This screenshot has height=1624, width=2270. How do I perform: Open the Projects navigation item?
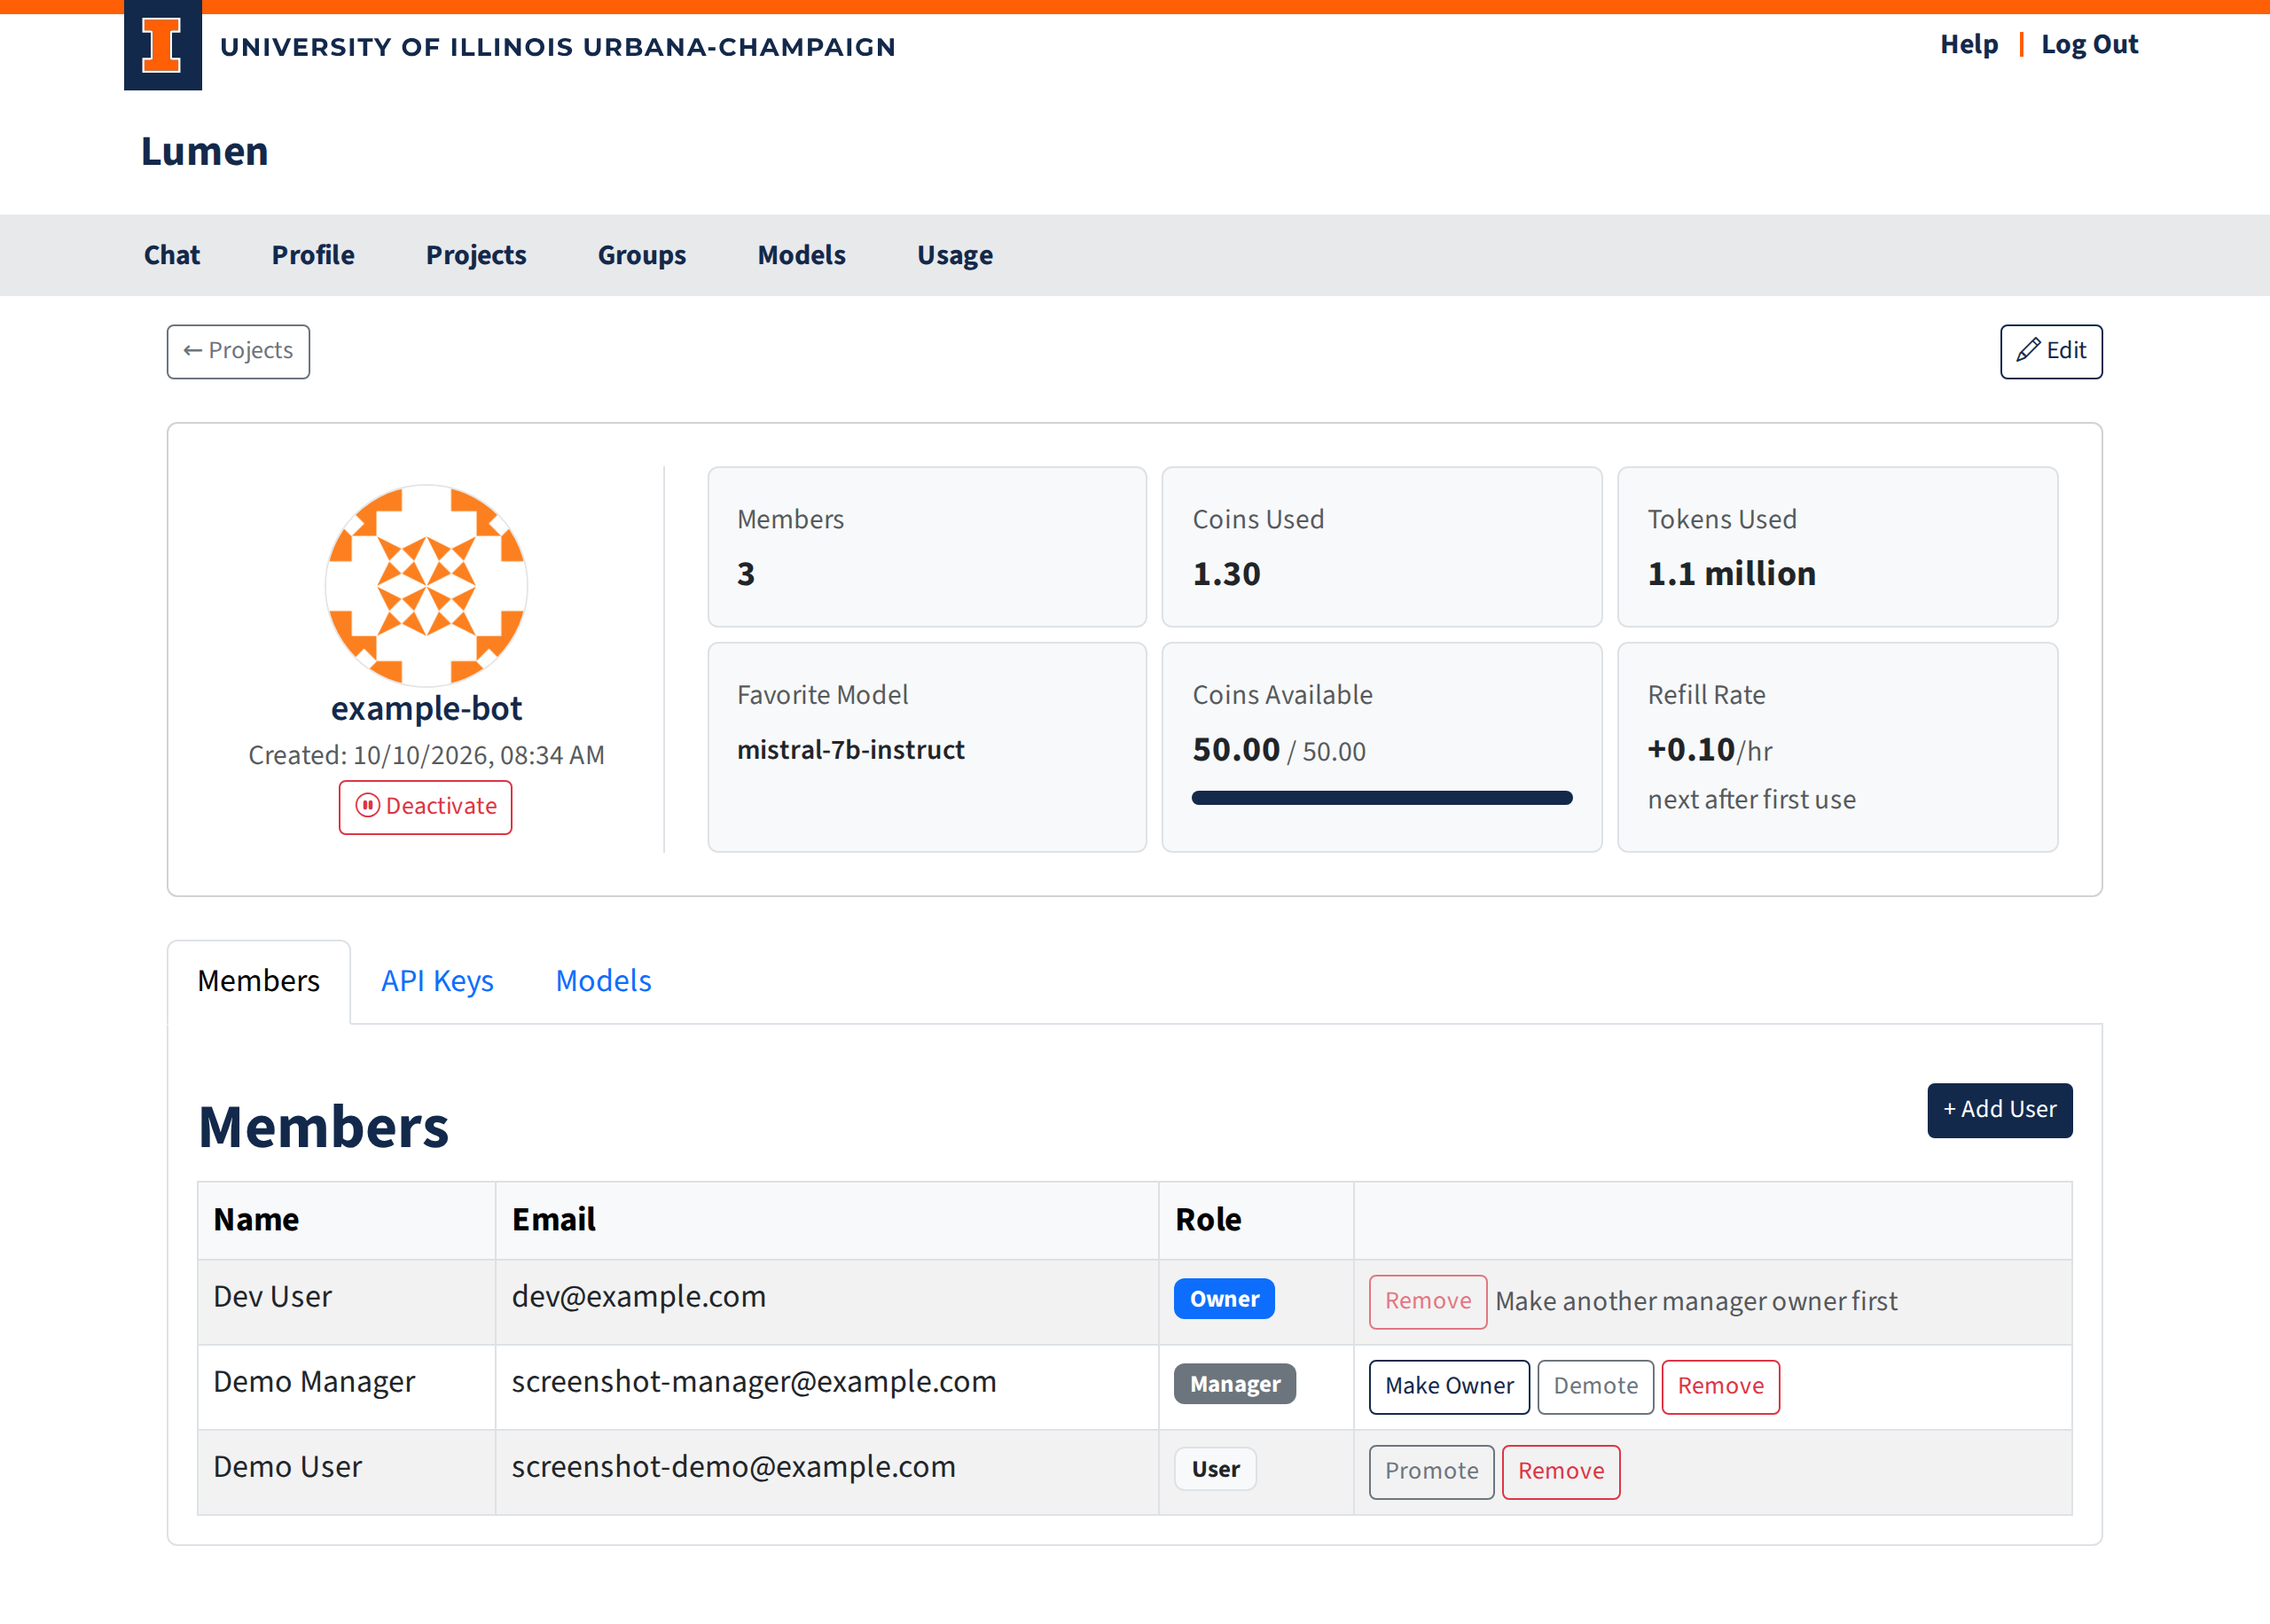click(x=476, y=255)
